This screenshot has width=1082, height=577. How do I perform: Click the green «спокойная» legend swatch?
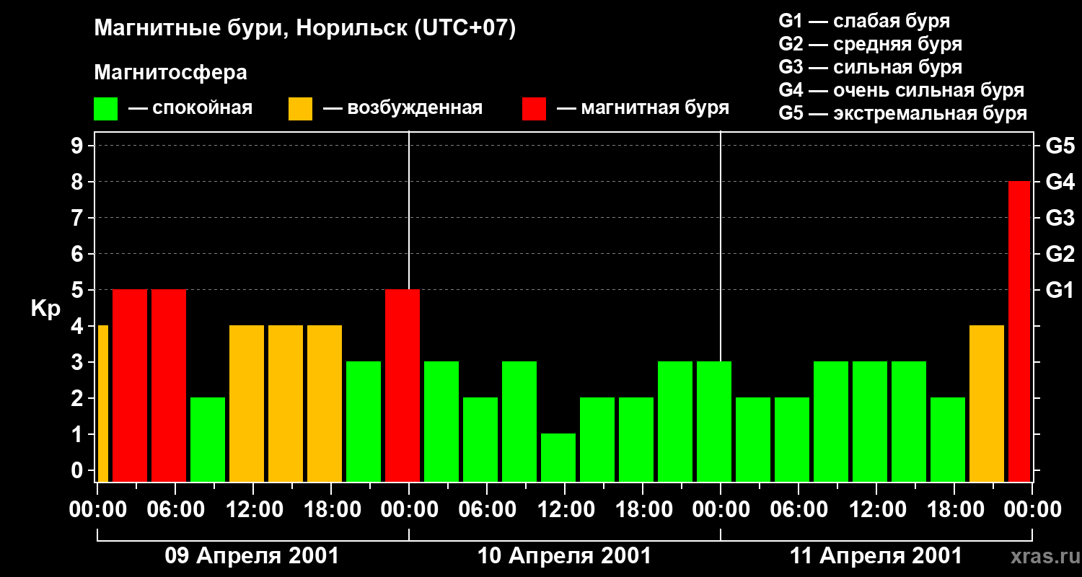[106, 109]
